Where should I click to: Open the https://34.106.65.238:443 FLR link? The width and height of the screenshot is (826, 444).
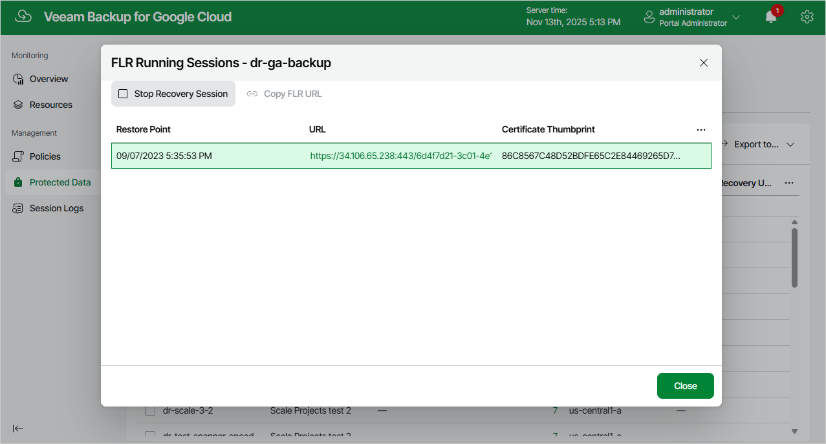pyautogui.click(x=400, y=156)
